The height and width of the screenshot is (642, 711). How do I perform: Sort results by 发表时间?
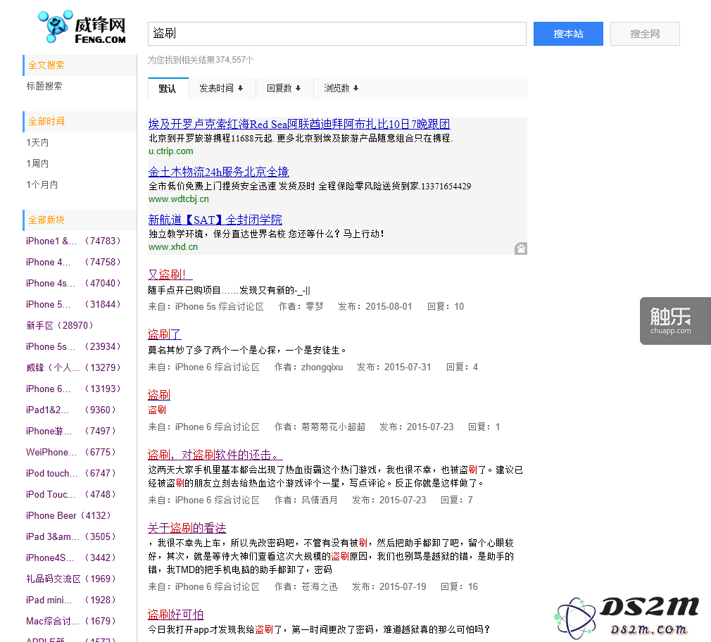point(221,89)
